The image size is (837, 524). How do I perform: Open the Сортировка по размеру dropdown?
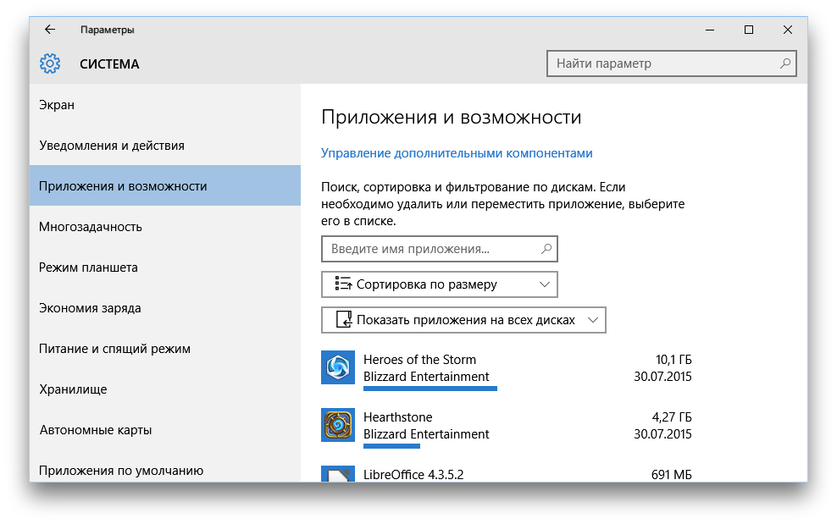(439, 284)
